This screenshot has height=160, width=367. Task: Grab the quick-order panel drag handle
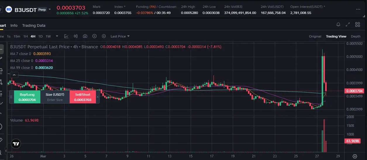(x=11, y=97)
